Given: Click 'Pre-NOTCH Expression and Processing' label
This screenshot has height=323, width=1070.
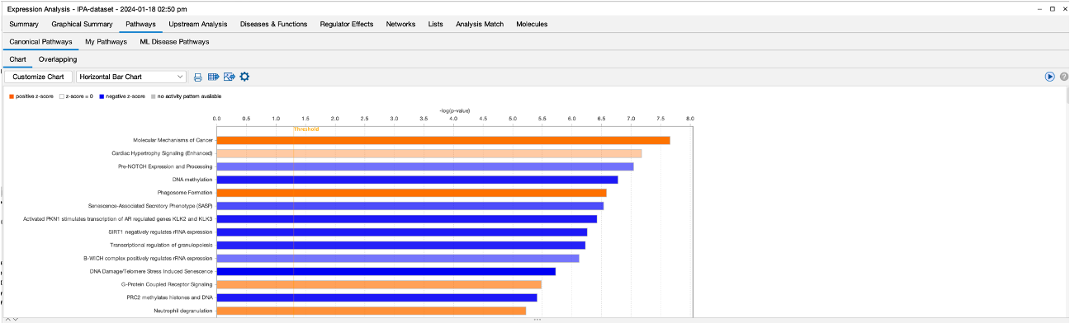Looking at the screenshot, I should coord(165,166).
